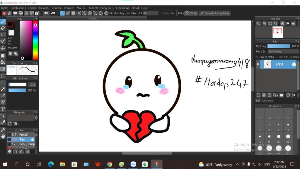
Task: Choose the Lasso selection tool
Action: (x=3, y=82)
